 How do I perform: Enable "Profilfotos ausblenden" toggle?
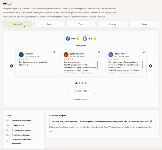coord(8,135)
